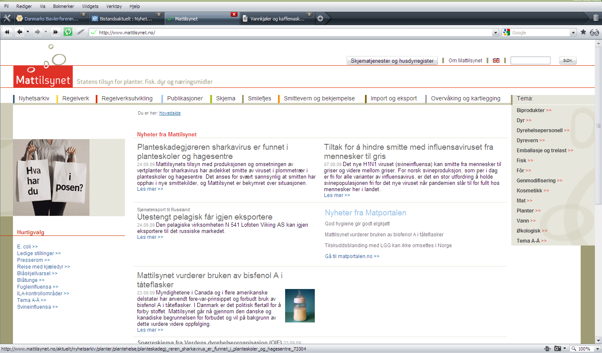Screen dimensions: 602x353
Task: Open the Om Mattilsynet link
Action: [x=465, y=61]
